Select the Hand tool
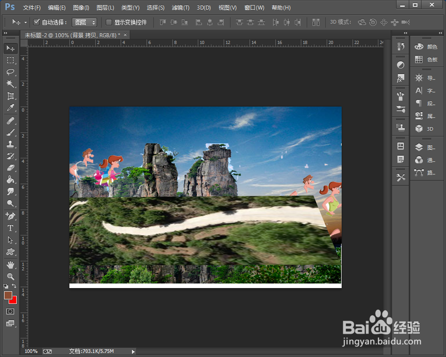The height and width of the screenshot is (357, 446). click(10, 265)
